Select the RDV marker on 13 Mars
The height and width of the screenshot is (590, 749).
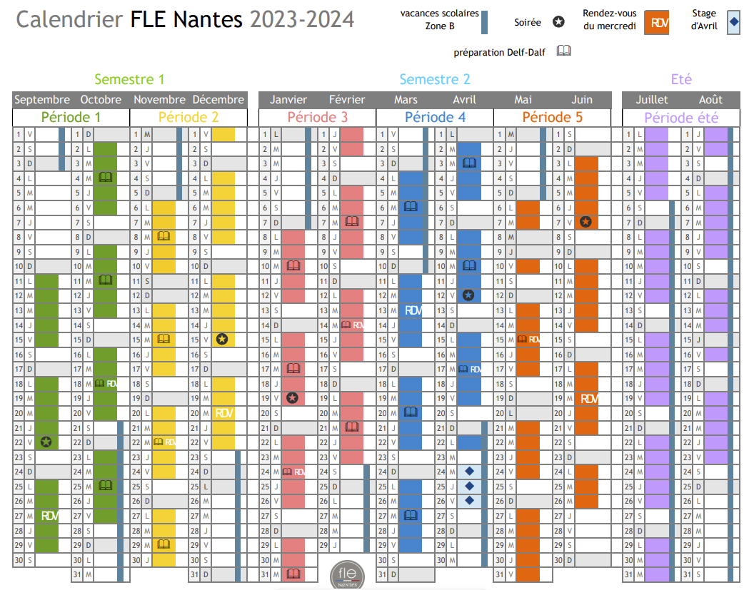tap(413, 310)
